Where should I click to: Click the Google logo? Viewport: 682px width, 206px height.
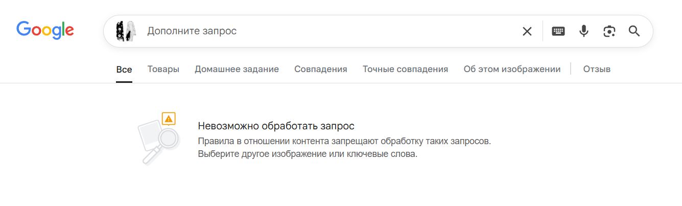tap(45, 30)
